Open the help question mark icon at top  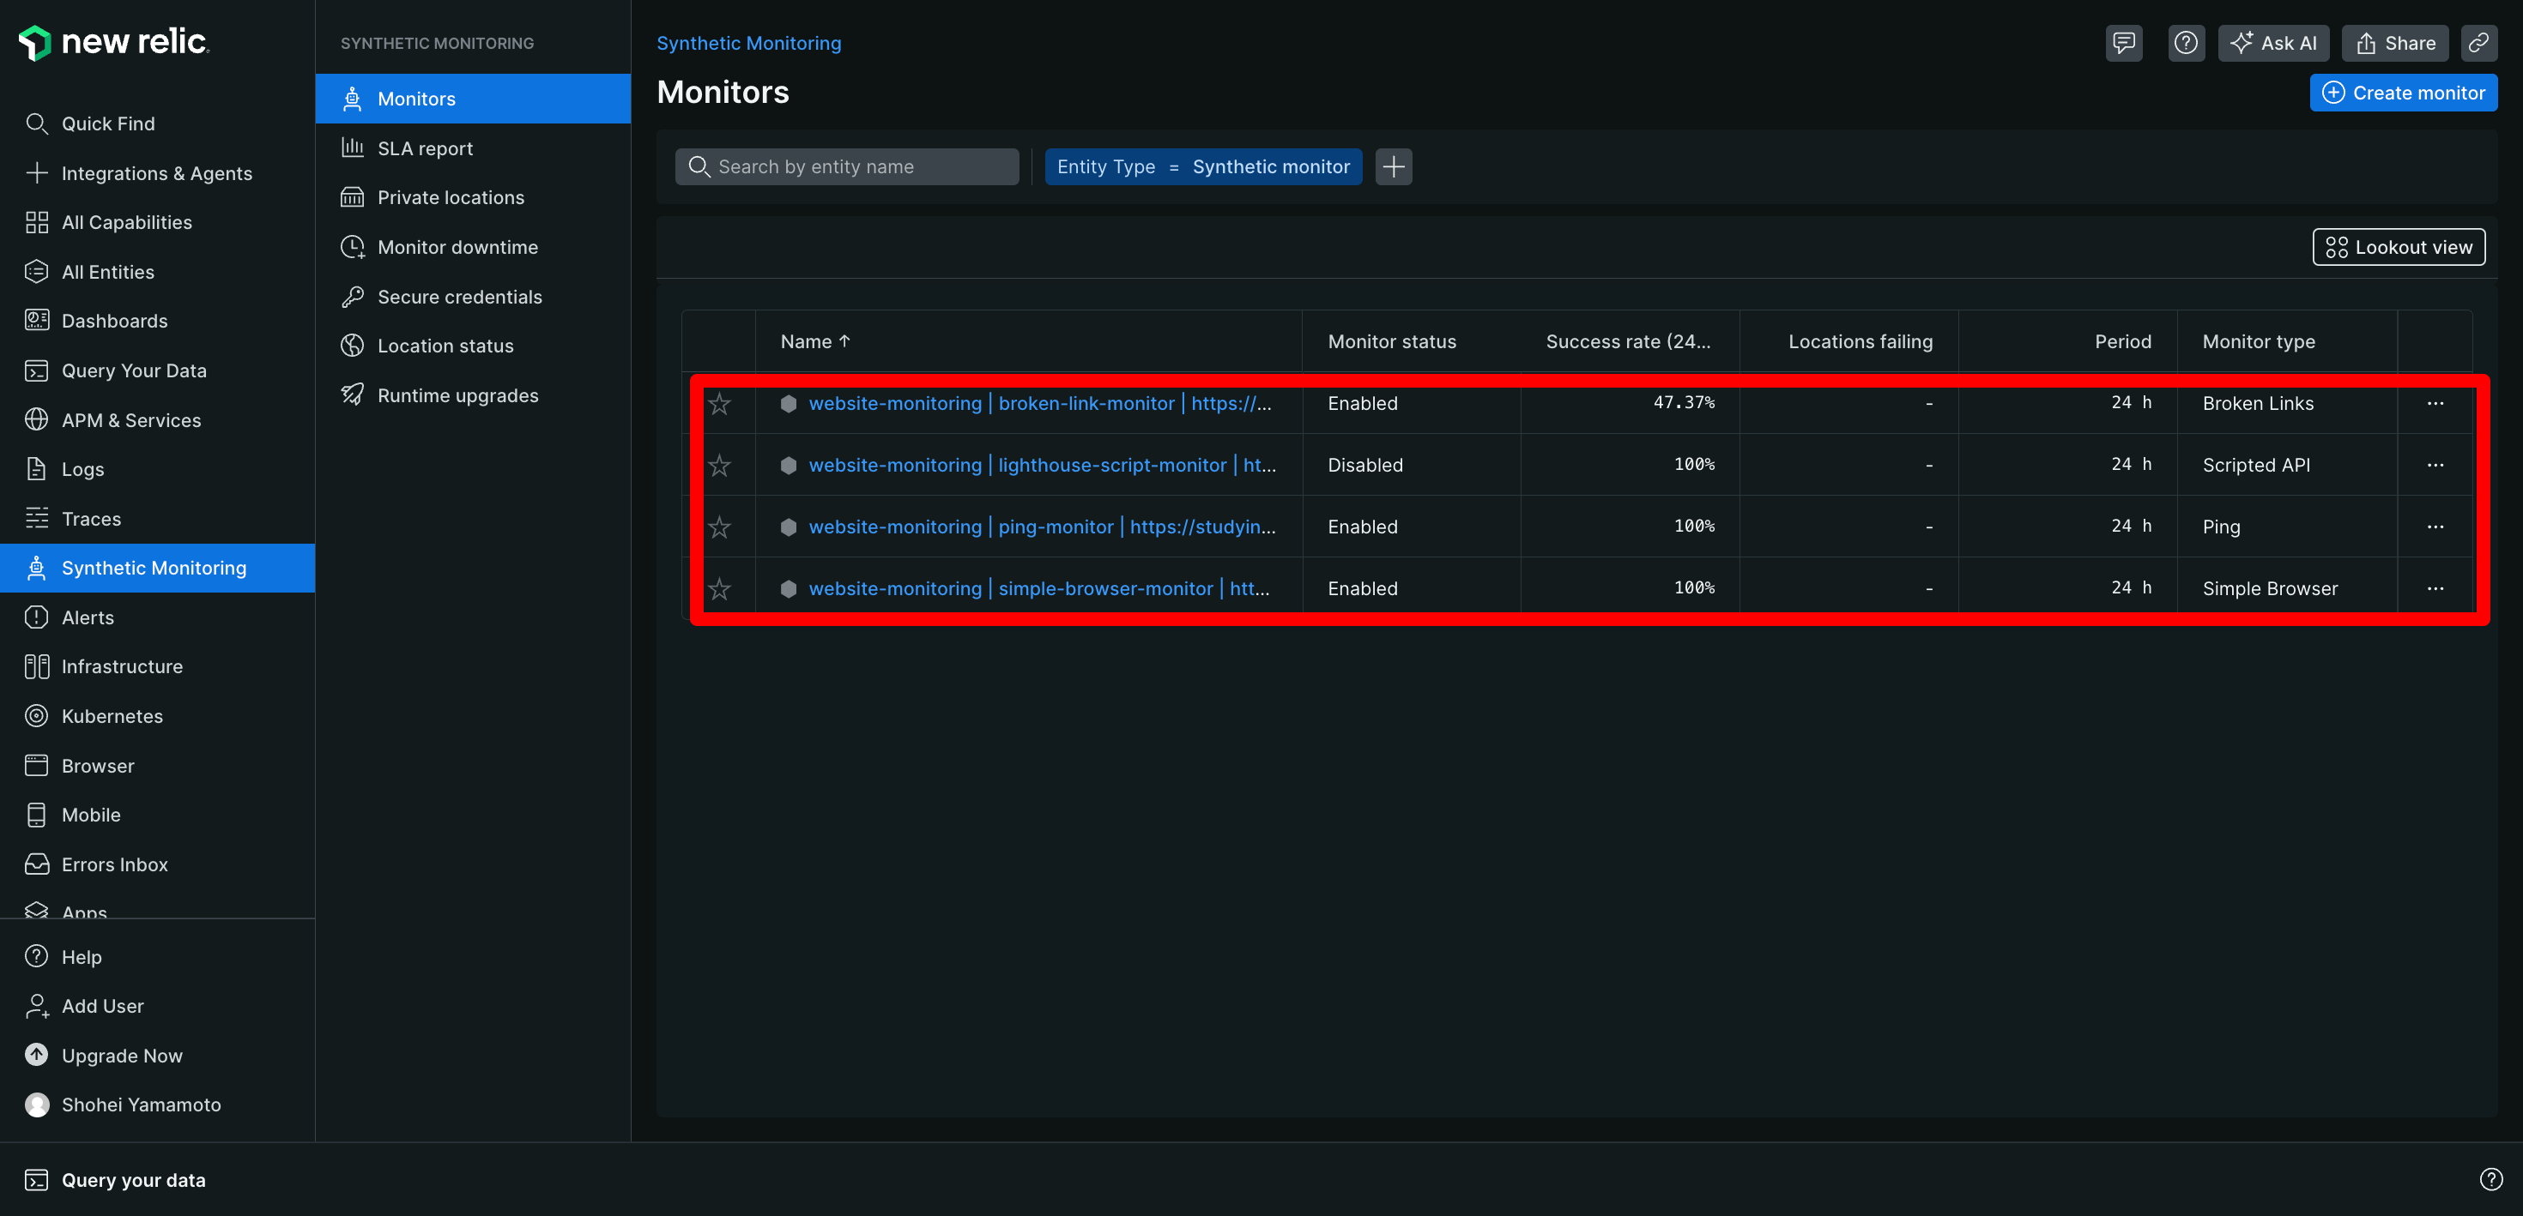(x=2185, y=43)
